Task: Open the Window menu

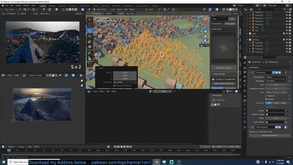Action: 26,5
